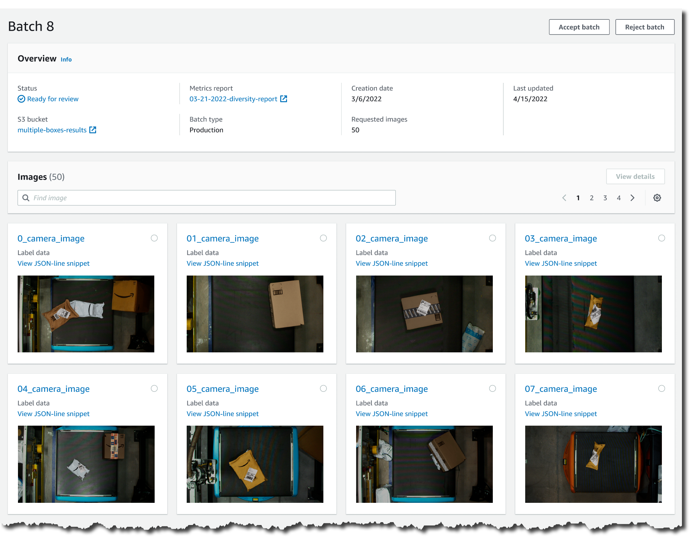Select the 05_camera_image radio button
Image resolution: width=689 pixels, height=537 pixels.
[x=323, y=388]
